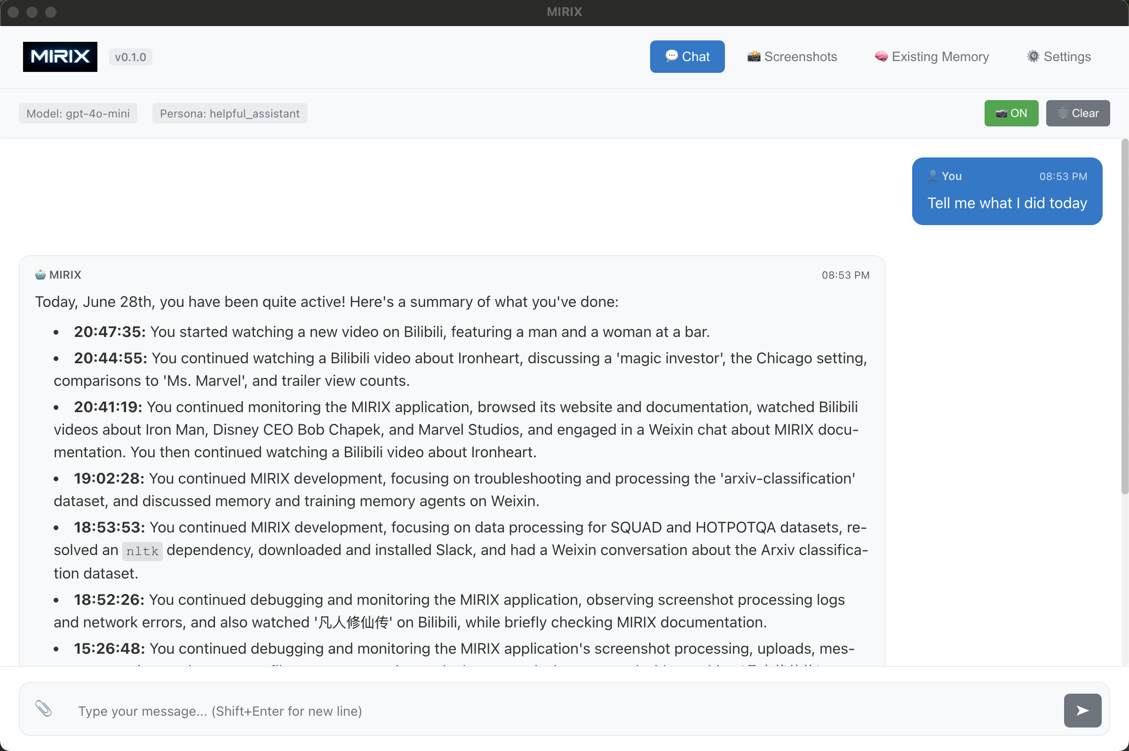Click the send message arrow icon
The width and height of the screenshot is (1129, 751).
(1081, 710)
